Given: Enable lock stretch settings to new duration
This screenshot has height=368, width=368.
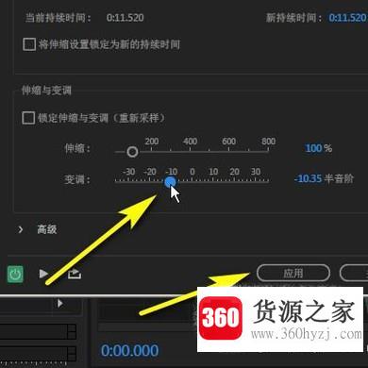Looking at the screenshot, I should 29,44.
